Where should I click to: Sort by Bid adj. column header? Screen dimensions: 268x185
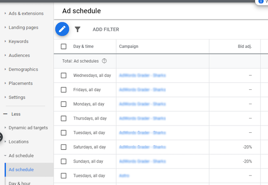pyautogui.click(x=245, y=46)
